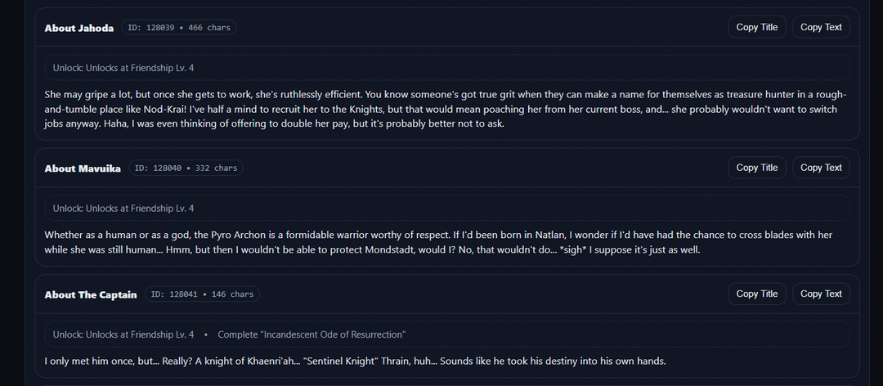
Task: Select the About Jahoda heading
Action: click(79, 28)
